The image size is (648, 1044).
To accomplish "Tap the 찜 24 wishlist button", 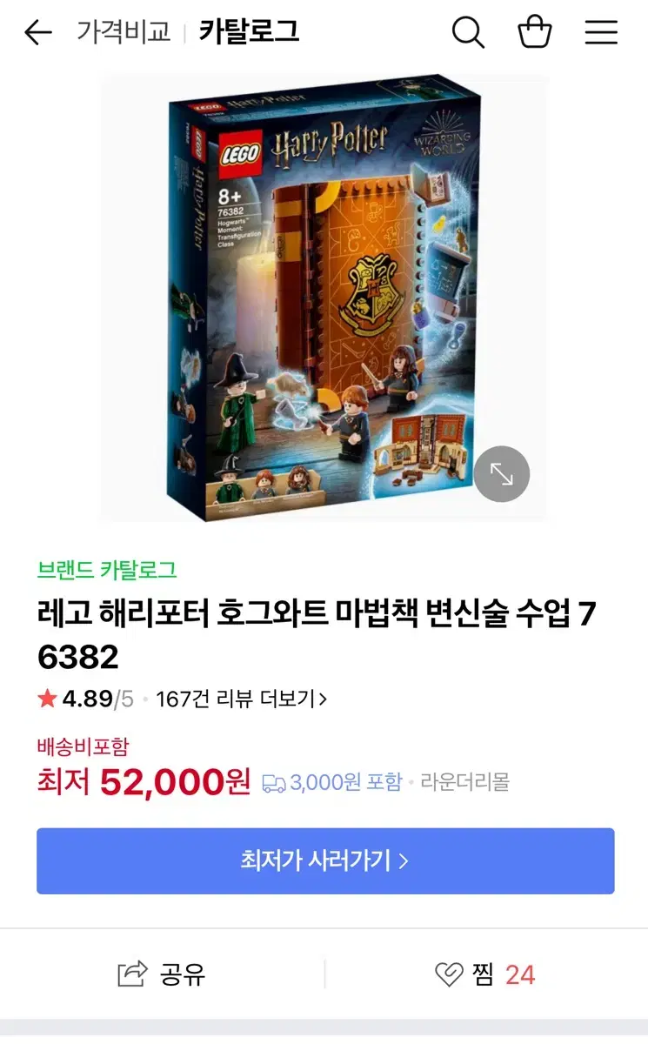I will (x=485, y=974).
